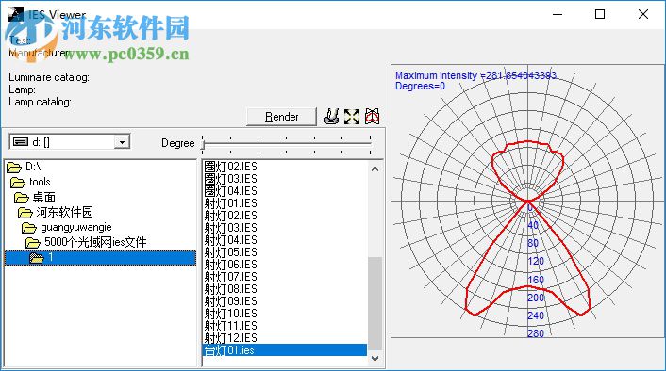666x371 pixels.
Task: Select file 射灯05.IES
Action: click(230, 252)
